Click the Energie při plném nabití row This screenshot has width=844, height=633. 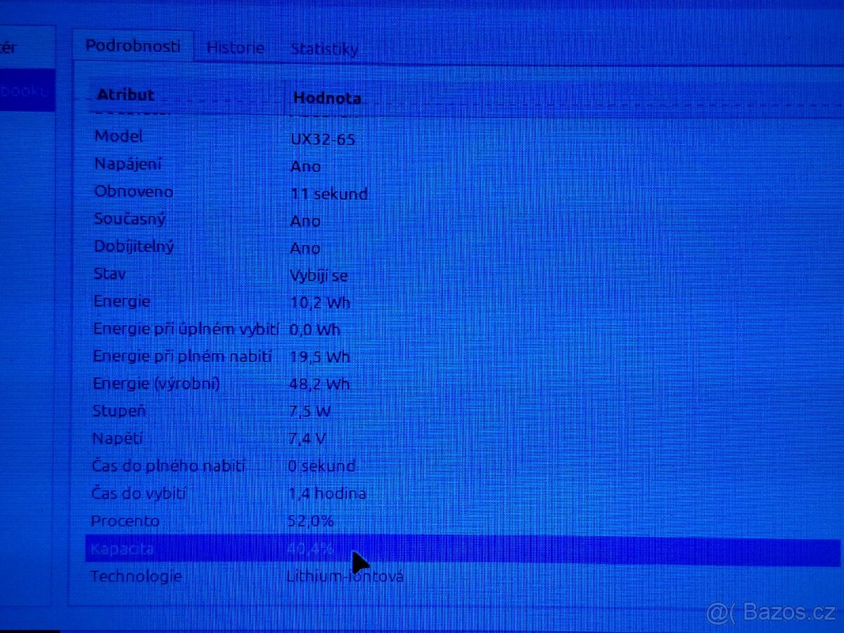tap(182, 356)
